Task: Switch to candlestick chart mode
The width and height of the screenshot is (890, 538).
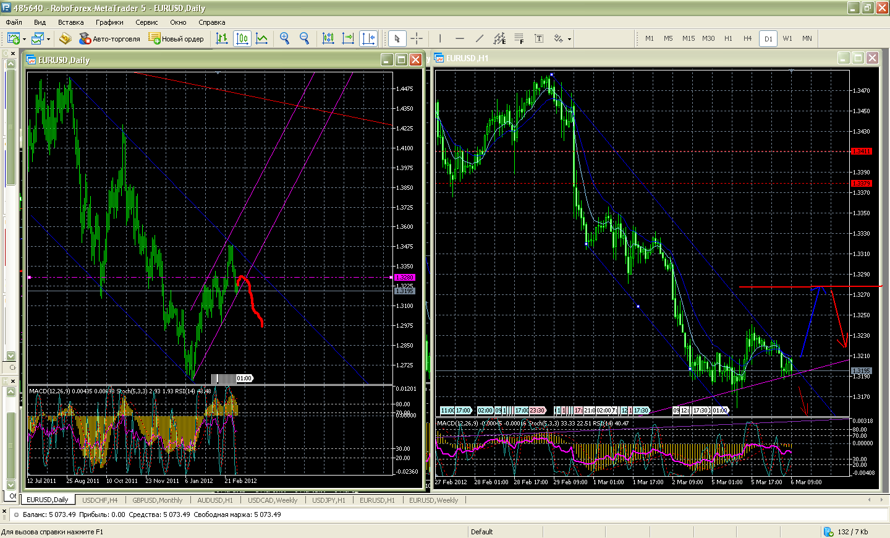Action: (242, 38)
